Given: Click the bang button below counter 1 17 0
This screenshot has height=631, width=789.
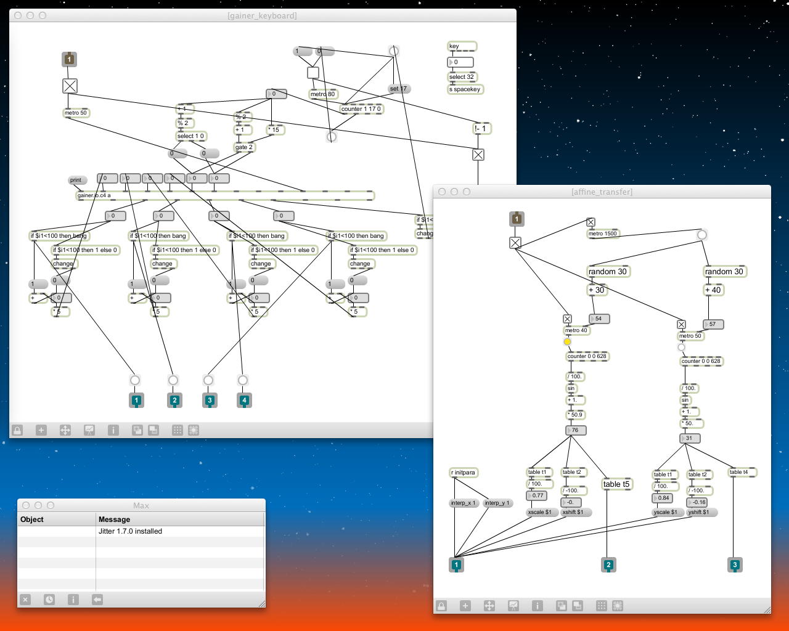Looking at the screenshot, I should point(331,137).
